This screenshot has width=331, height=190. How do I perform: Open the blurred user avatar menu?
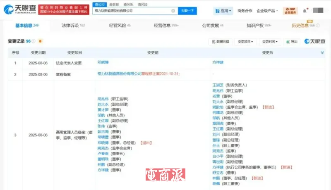point(318,10)
